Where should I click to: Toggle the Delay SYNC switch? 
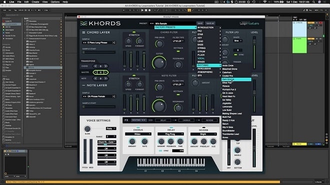[160, 151]
